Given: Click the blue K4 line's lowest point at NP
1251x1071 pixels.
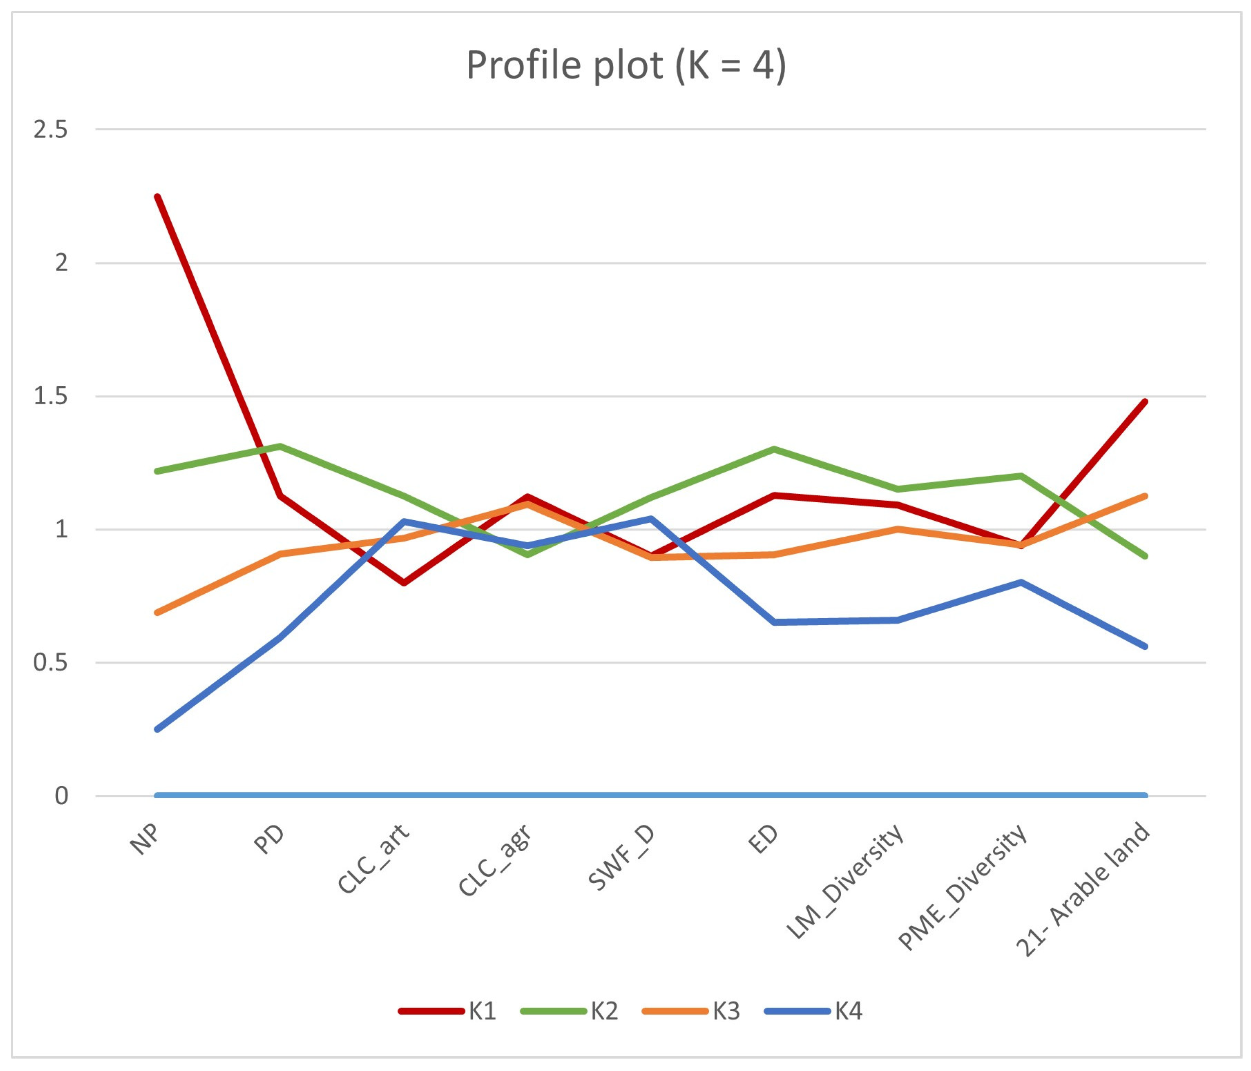Looking at the screenshot, I should (158, 729).
